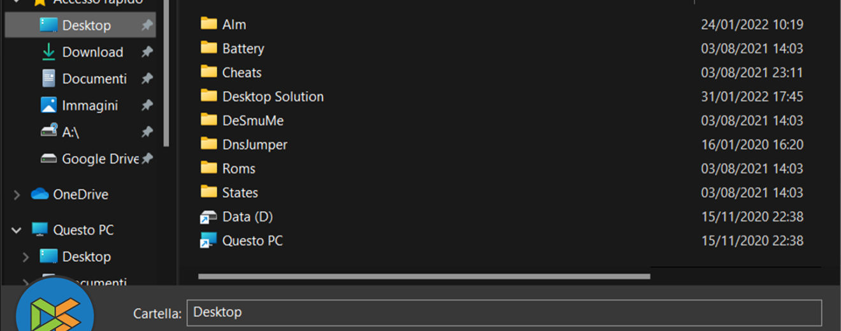Click the Google Drive disk icon
Viewport: 841px width, 331px height.
coord(48,158)
